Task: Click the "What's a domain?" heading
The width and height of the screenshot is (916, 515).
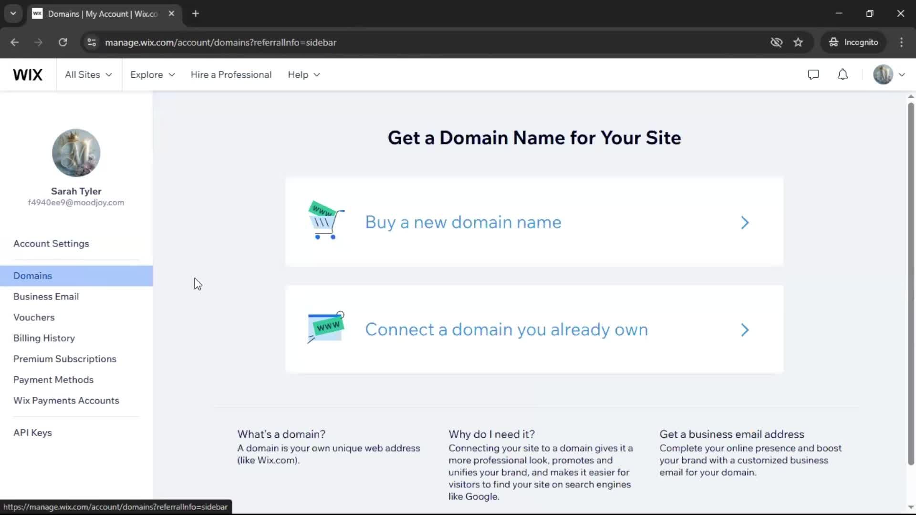Action: [281, 434]
